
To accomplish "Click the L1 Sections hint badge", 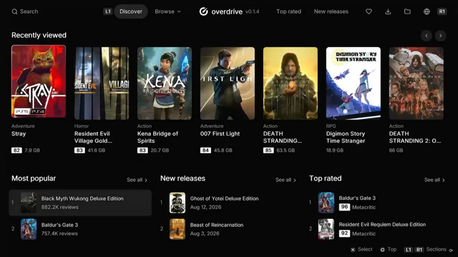I will click(x=408, y=250).
